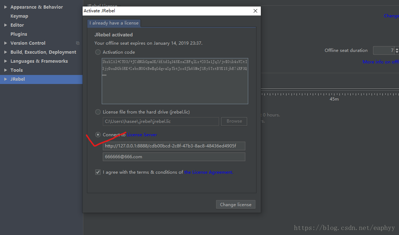Expand the JRebel settings arrow
The image size is (399, 235).
5,79
